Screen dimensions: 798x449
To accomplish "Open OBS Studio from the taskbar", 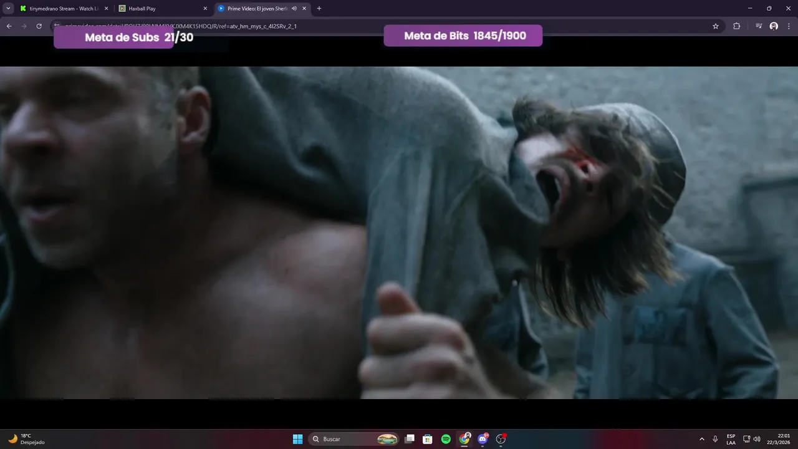I will [501, 439].
